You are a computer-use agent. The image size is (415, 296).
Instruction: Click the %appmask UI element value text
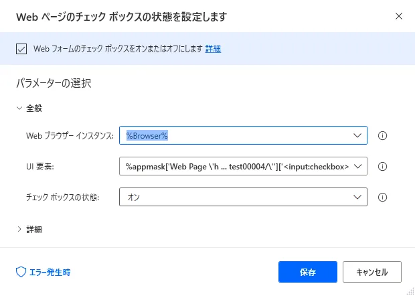(x=237, y=166)
